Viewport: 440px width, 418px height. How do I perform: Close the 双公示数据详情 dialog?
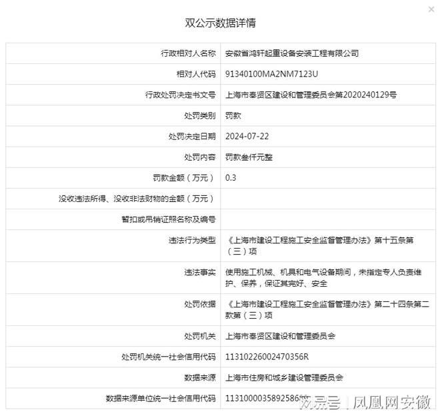(431, 9)
